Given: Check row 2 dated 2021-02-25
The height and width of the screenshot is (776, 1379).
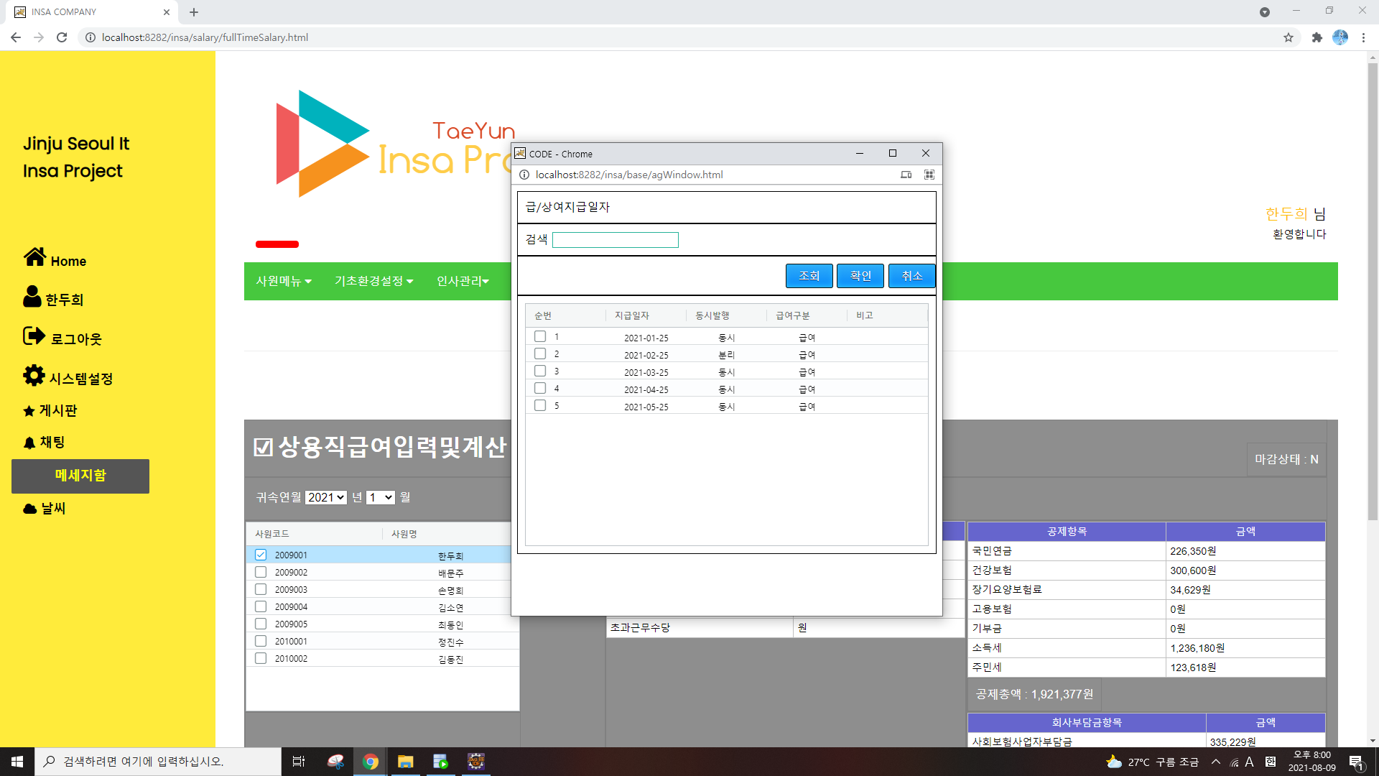Looking at the screenshot, I should tap(540, 354).
